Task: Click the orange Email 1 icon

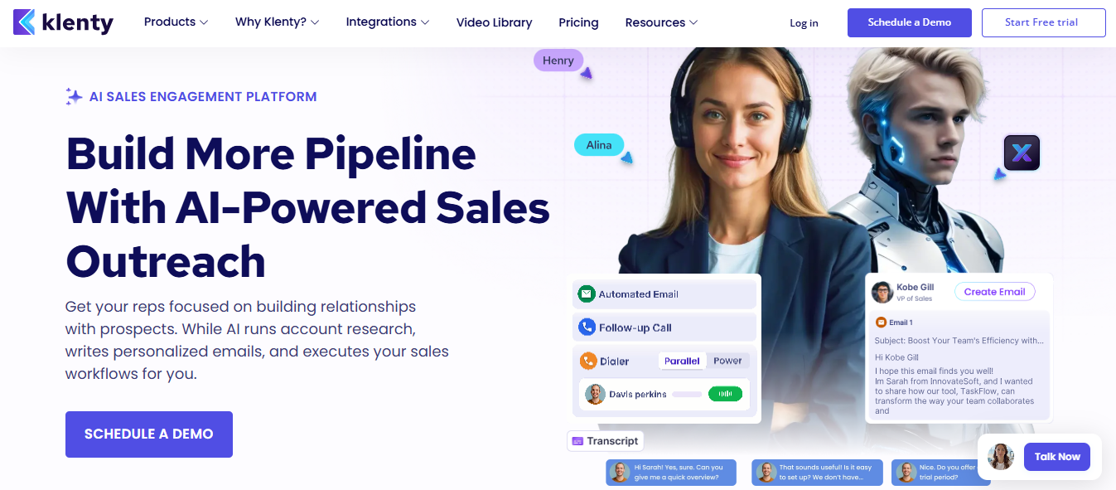Action: point(881,323)
